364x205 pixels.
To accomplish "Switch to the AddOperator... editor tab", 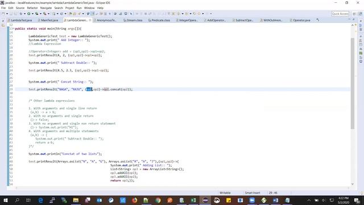I will 215,20.
